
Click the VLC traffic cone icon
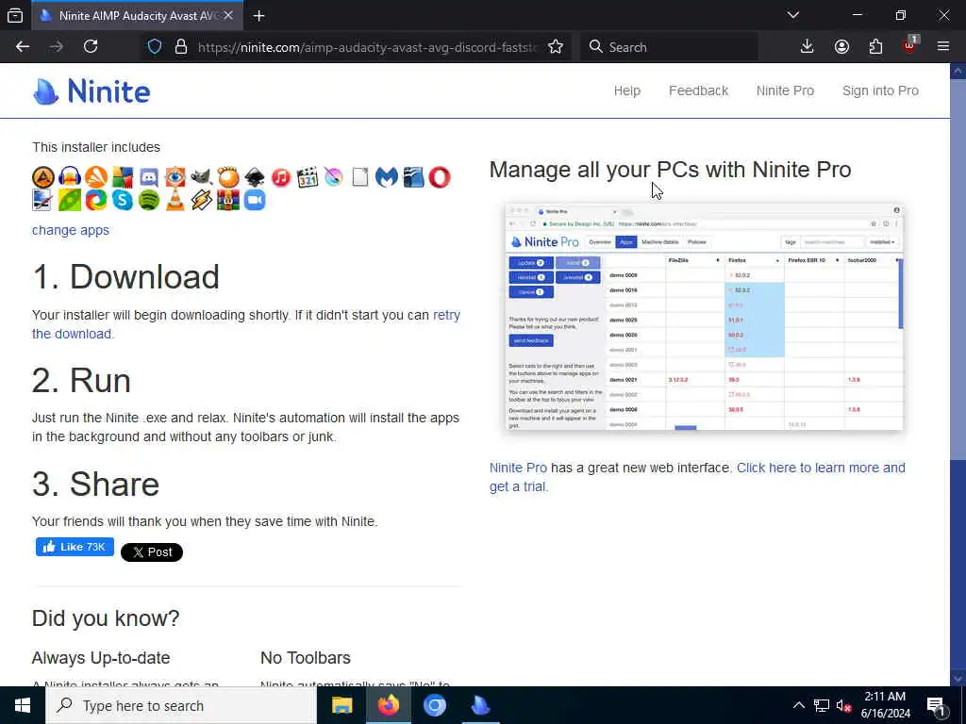(175, 200)
